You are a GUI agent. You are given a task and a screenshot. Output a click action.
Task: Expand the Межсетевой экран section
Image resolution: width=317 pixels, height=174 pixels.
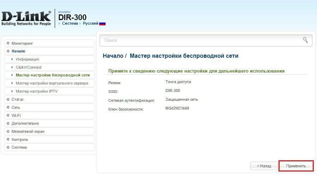coord(49,131)
